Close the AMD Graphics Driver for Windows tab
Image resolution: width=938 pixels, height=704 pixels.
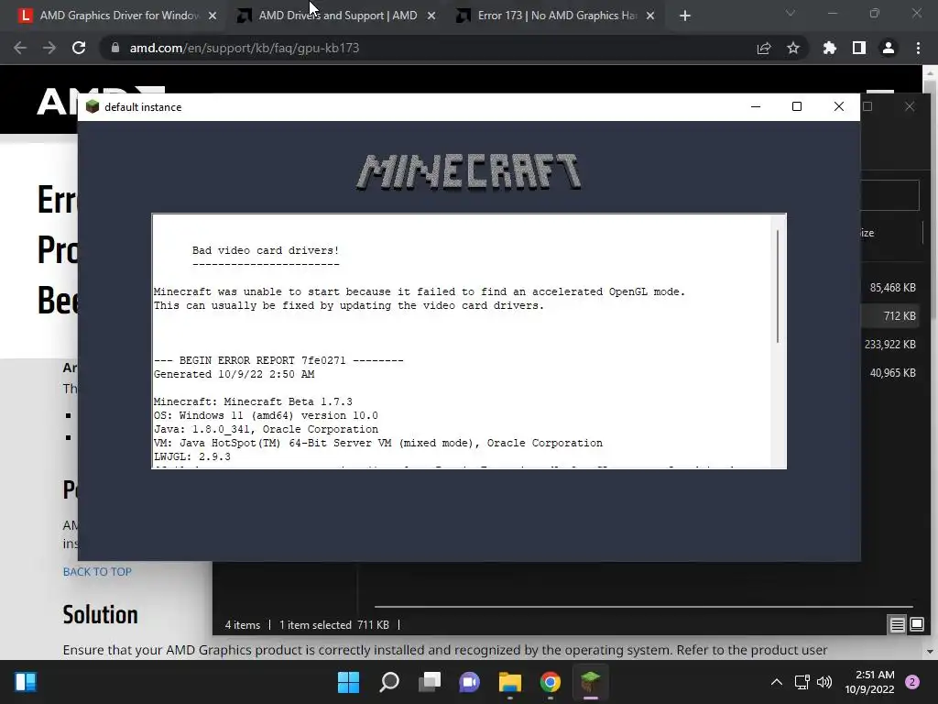click(x=213, y=16)
